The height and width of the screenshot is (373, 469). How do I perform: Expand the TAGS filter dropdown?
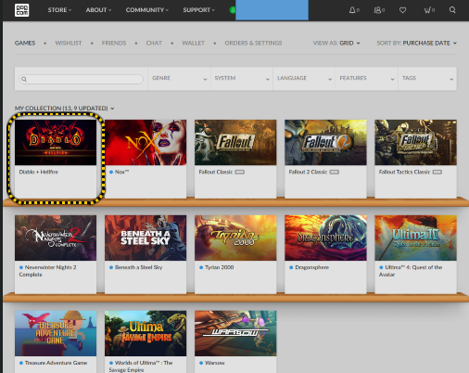coord(427,79)
